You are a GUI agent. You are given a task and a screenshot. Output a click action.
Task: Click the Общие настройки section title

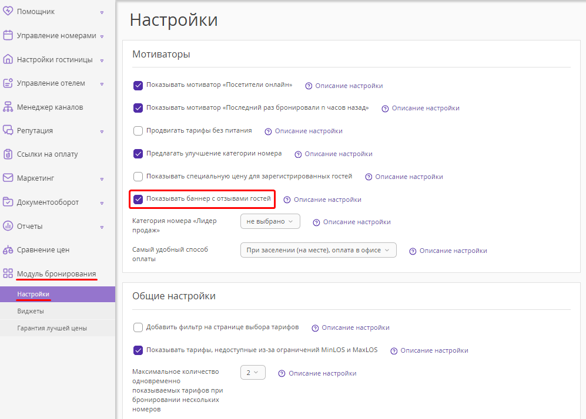(174, 296)
